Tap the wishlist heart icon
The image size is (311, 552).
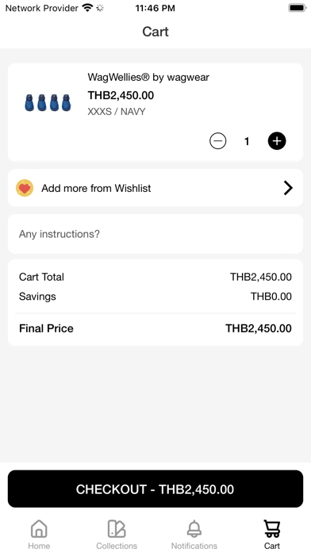25,188
